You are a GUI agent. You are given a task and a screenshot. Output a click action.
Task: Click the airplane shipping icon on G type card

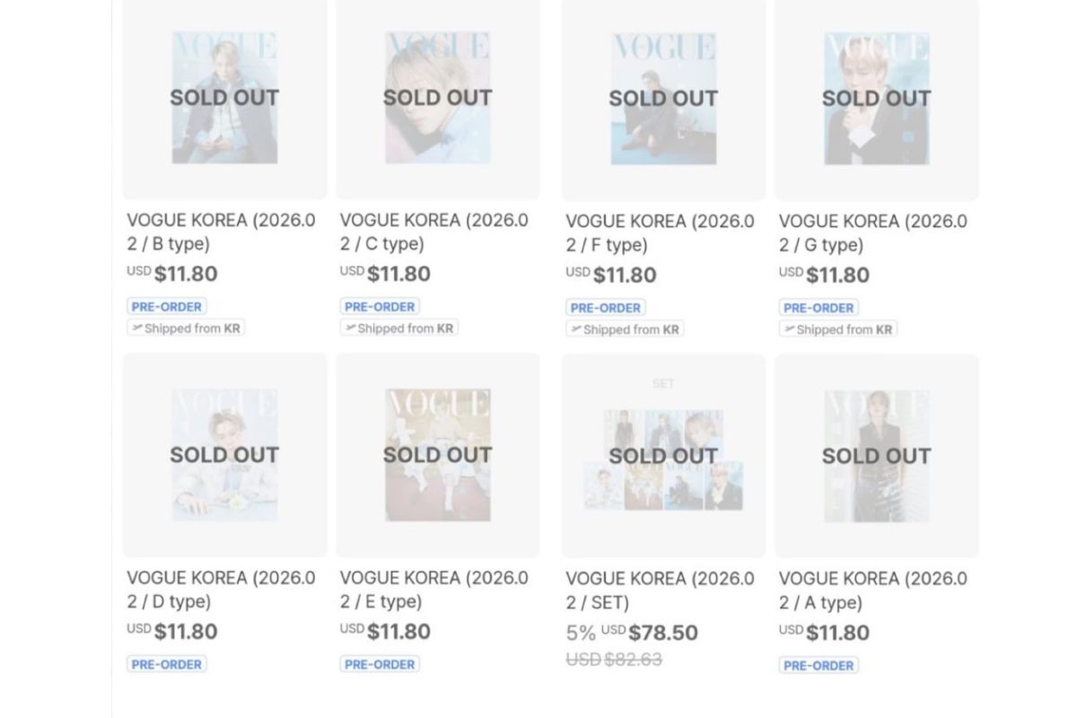[x=788, y=329]
